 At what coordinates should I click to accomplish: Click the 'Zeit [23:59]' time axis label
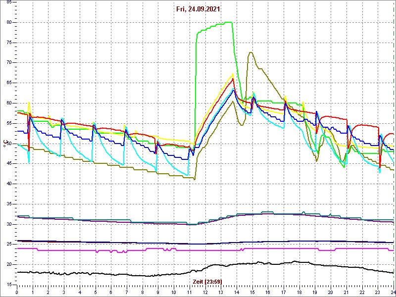click(x=207, y=282)
